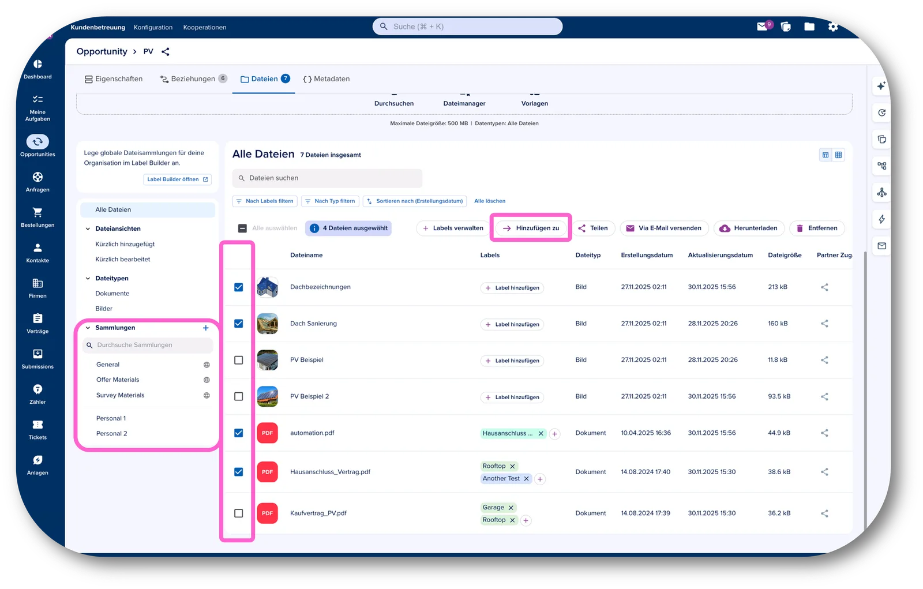Open Firmen in the sidebar
923x589 pixels.
pyautogui.click(x=37, y=288)
